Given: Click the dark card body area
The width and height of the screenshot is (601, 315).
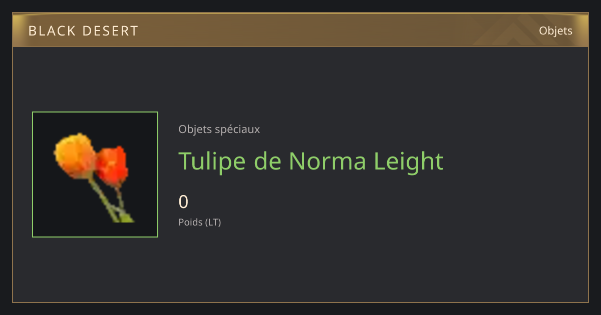Looking at the screenshot, I should click(x=300, y=174).
